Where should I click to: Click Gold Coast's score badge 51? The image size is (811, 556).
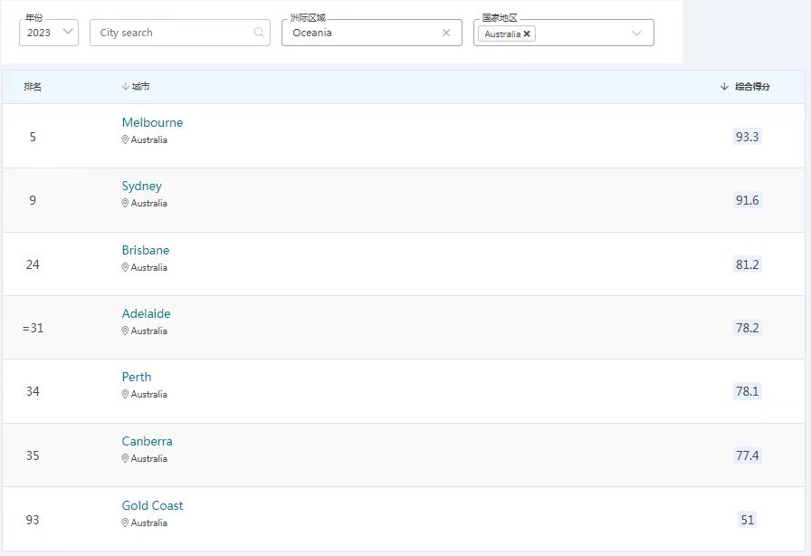tap(747, 520)
